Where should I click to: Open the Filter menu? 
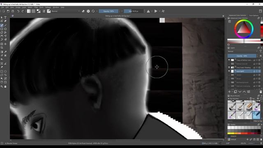(36, 7)
